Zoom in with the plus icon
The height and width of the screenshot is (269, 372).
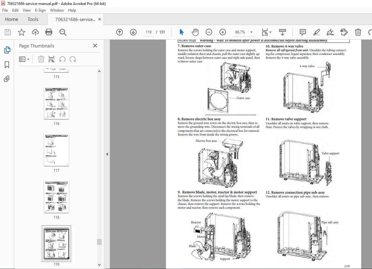pyautogui.click(x=222, y=32)
